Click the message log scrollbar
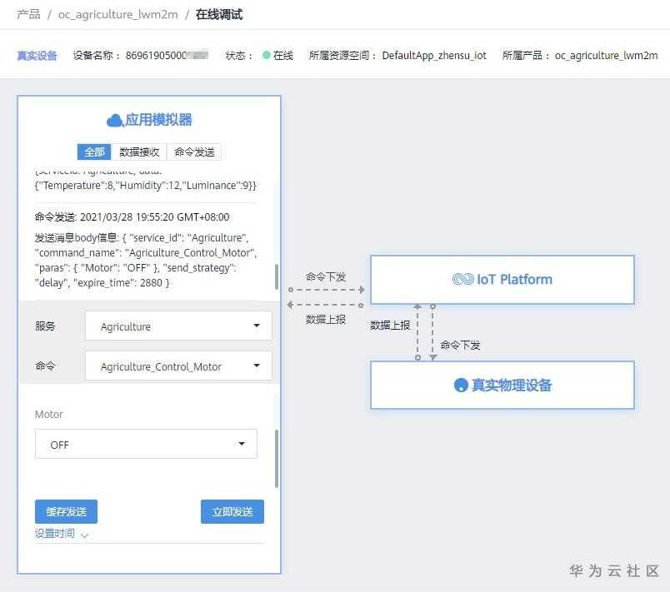 (x=277, y=276)
